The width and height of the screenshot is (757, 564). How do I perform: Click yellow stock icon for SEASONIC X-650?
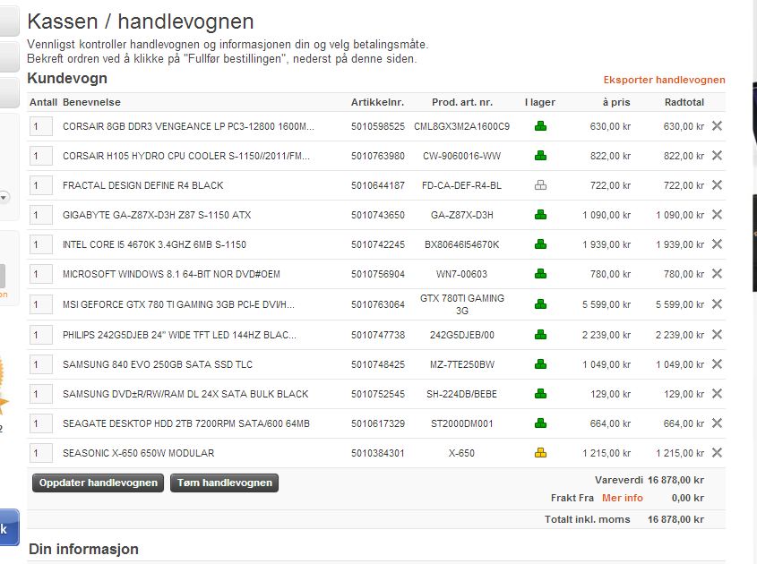[541, 453]
